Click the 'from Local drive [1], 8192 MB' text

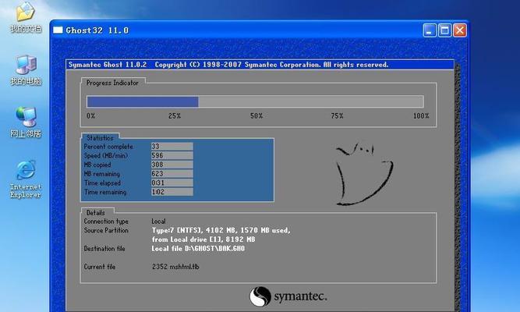[x=203, y=239]
